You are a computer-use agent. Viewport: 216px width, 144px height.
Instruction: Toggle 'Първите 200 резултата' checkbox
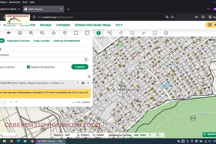point(28,67)
